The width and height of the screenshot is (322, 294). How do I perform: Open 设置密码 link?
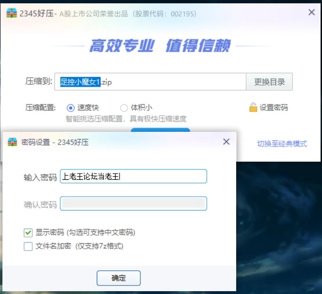click(x=274, y=107)
